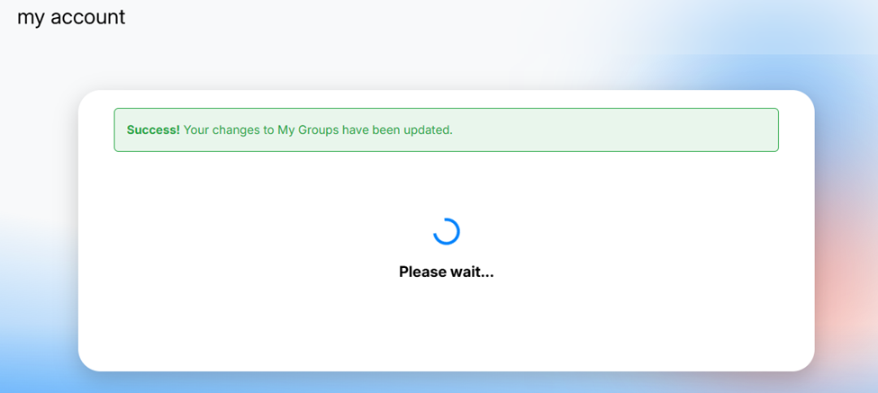Select the "my account" page heading

pos(71,17)
